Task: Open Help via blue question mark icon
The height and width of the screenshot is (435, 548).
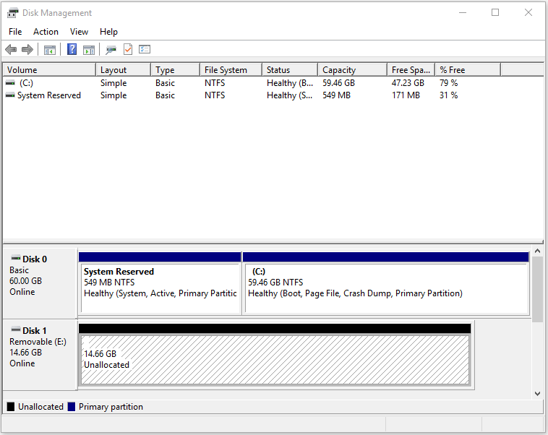Action: pos(72,50)
